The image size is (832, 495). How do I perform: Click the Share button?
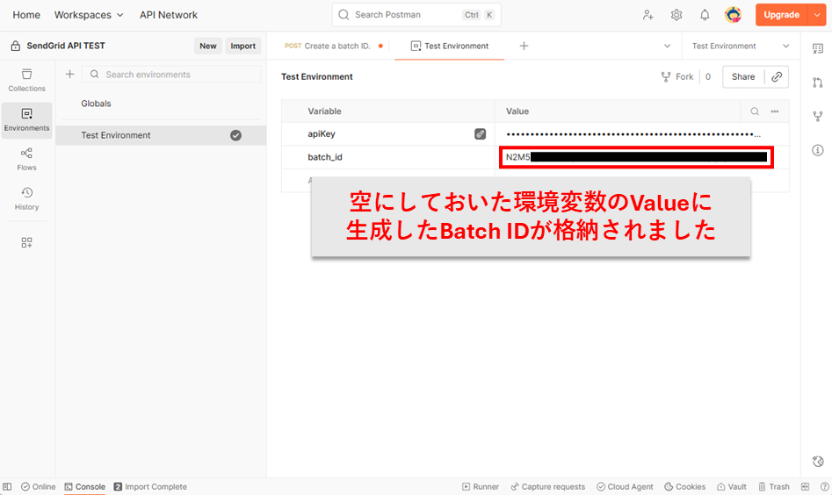tap(743, 77)
